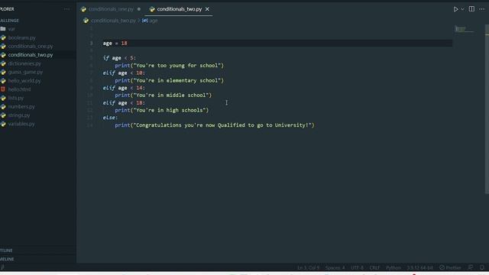Click the line "elif age < 18:"

(124, 102)
